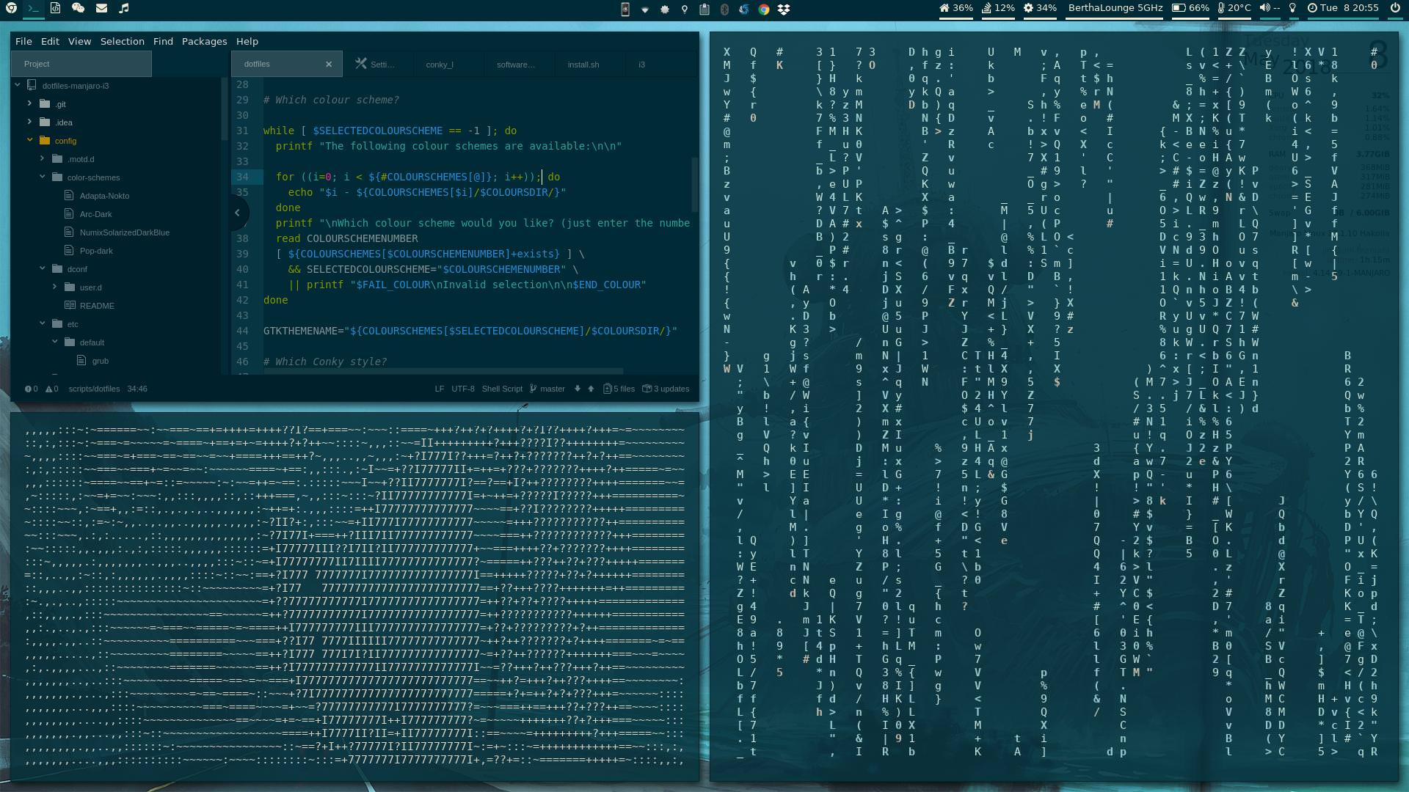
Task: Click the BerthaLounge 5GHz network indicator
Action: pyautogui.click(x=1115, y=8)
